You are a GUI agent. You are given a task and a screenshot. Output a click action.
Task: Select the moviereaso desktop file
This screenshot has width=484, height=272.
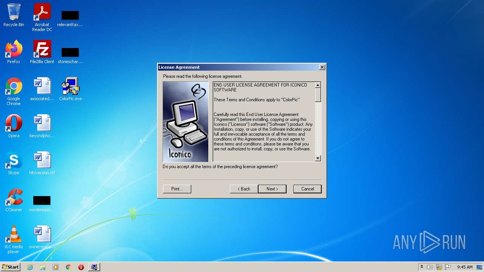pyautogui.click(x=42, y=203)
